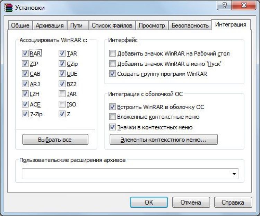This screenshot has width=260, height=216.
Task: Go to the Безопасность tab
Action: [x=190, y=25]
